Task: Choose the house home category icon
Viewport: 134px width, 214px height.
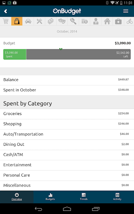Action: 107,21
